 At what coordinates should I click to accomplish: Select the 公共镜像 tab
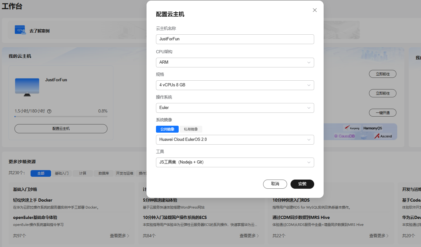tap(167, 129)
